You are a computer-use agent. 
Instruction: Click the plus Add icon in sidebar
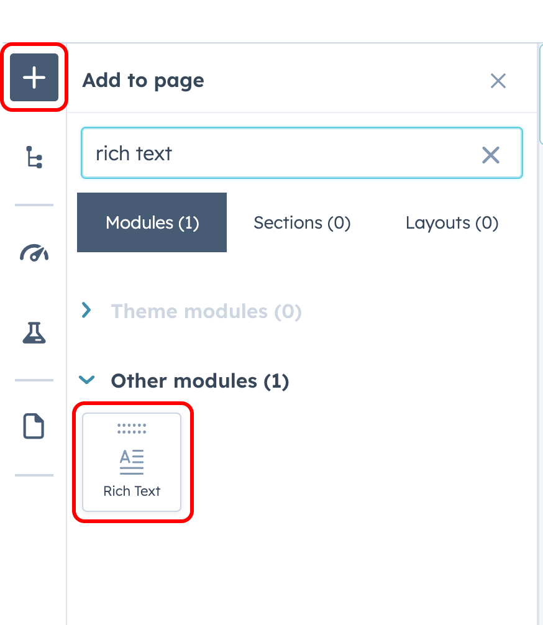pos(34,78)
